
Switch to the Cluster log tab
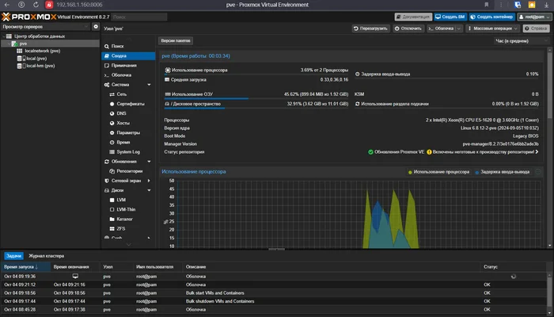pyautogui.click(x=47, y=256)
